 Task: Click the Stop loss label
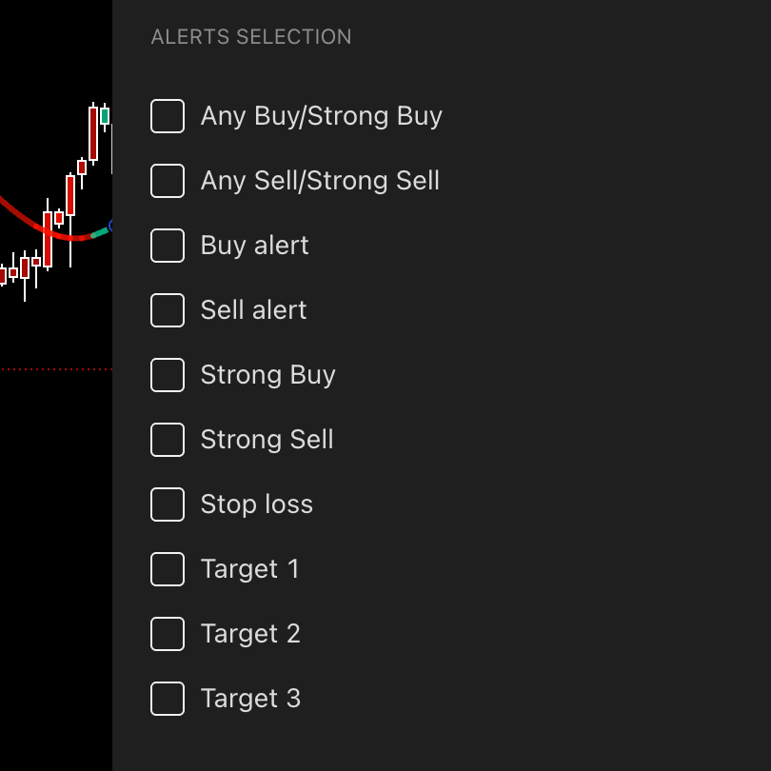(x=257, y=504)
